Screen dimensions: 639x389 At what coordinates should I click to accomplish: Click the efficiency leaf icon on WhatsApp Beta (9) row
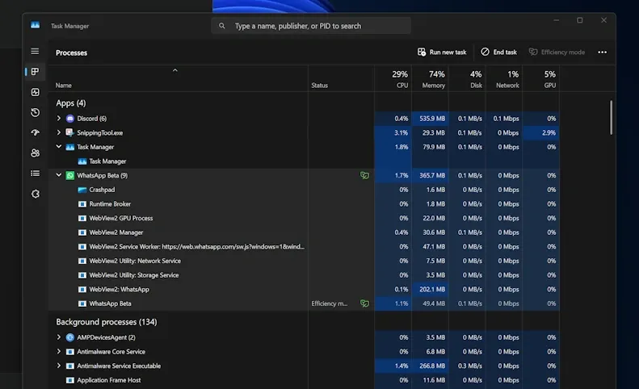tap(364, 176)
